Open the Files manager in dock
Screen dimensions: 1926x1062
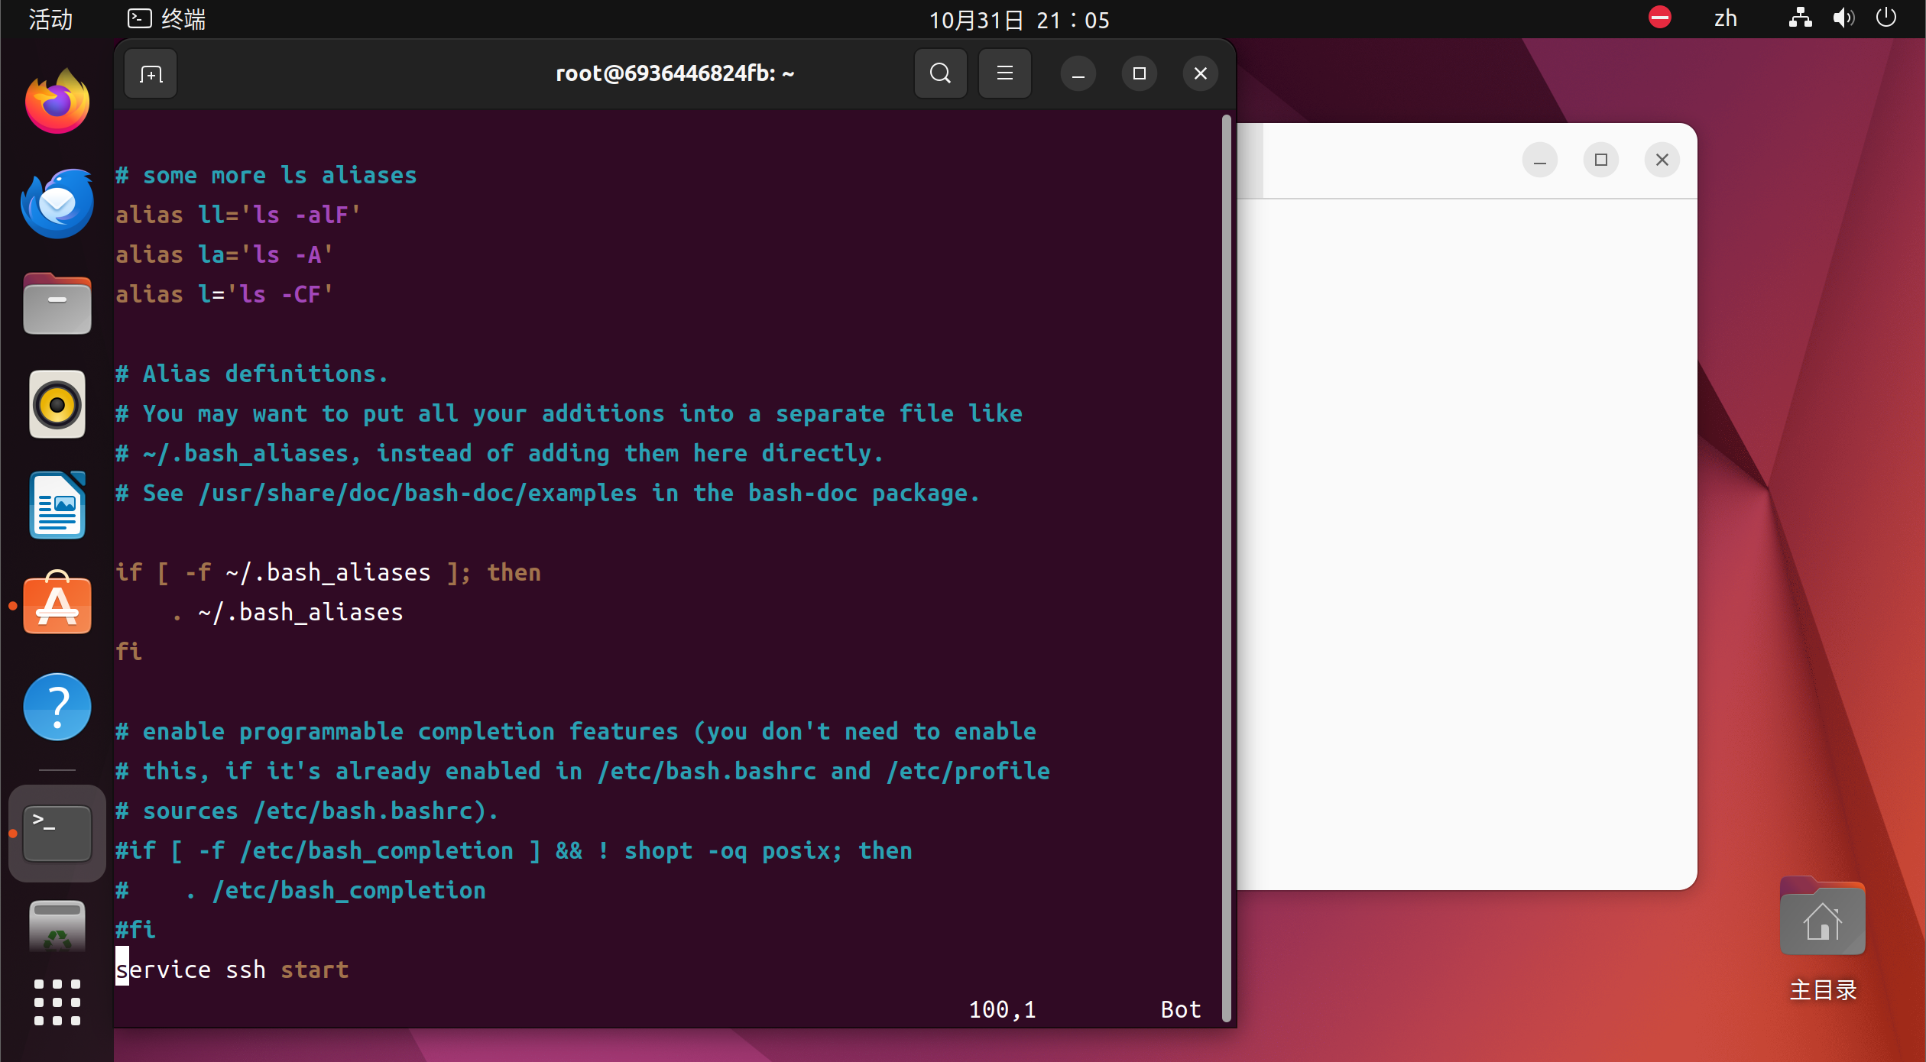coord(57,304)
